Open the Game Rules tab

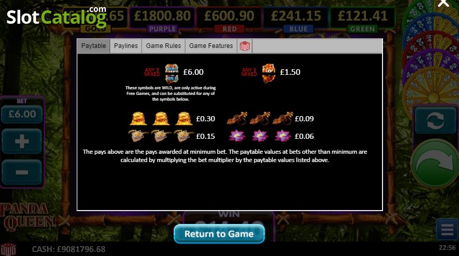pyautogui.click(x=163, y=46)
